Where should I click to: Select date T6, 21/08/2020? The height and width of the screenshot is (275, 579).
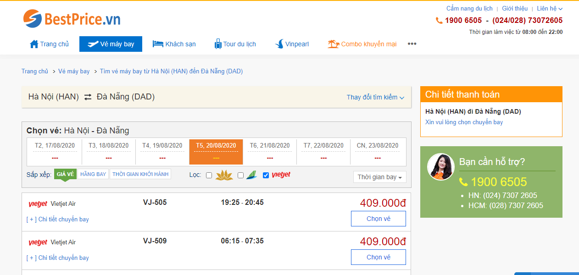pos(270,151)
